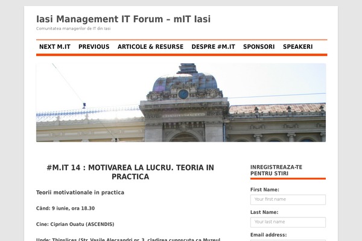Go to the PREVIOUS menu item

tap(94, 47)
